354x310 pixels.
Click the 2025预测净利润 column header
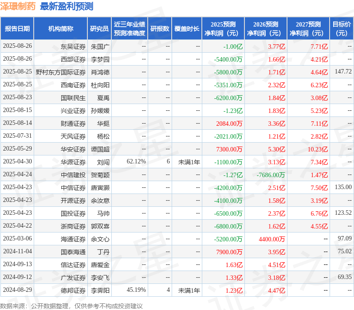pyautogui.click(x=223, y=29)
